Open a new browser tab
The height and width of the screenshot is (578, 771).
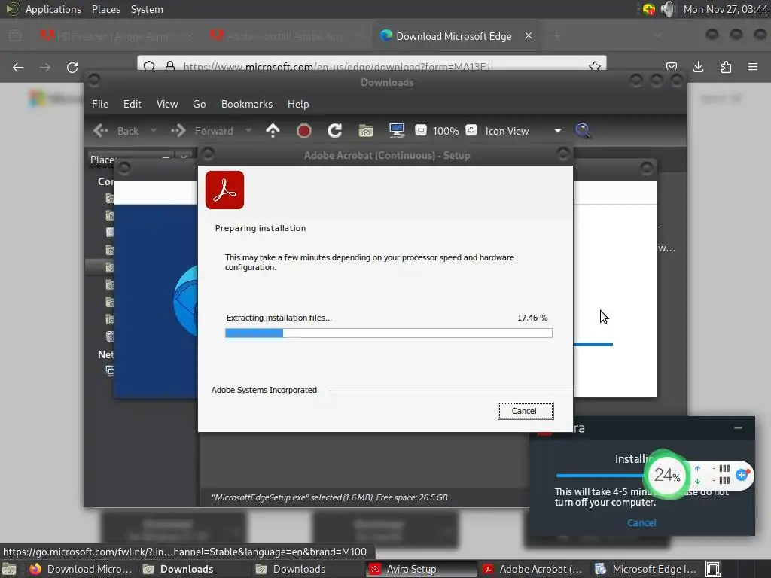point(556,36)
